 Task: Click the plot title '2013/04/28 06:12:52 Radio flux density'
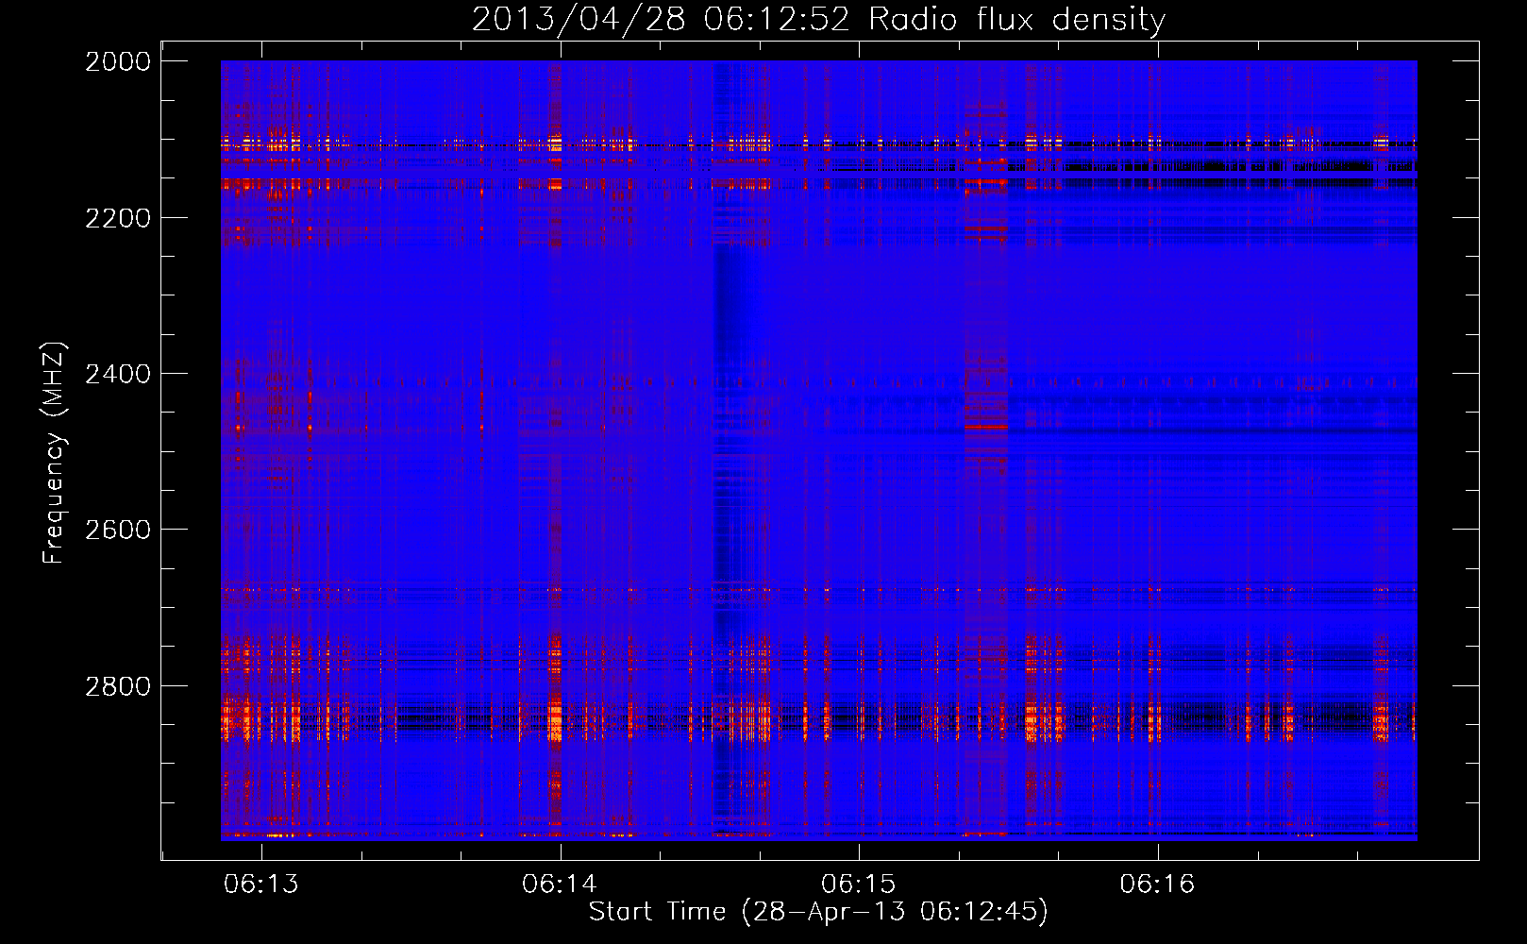[818, 20]
